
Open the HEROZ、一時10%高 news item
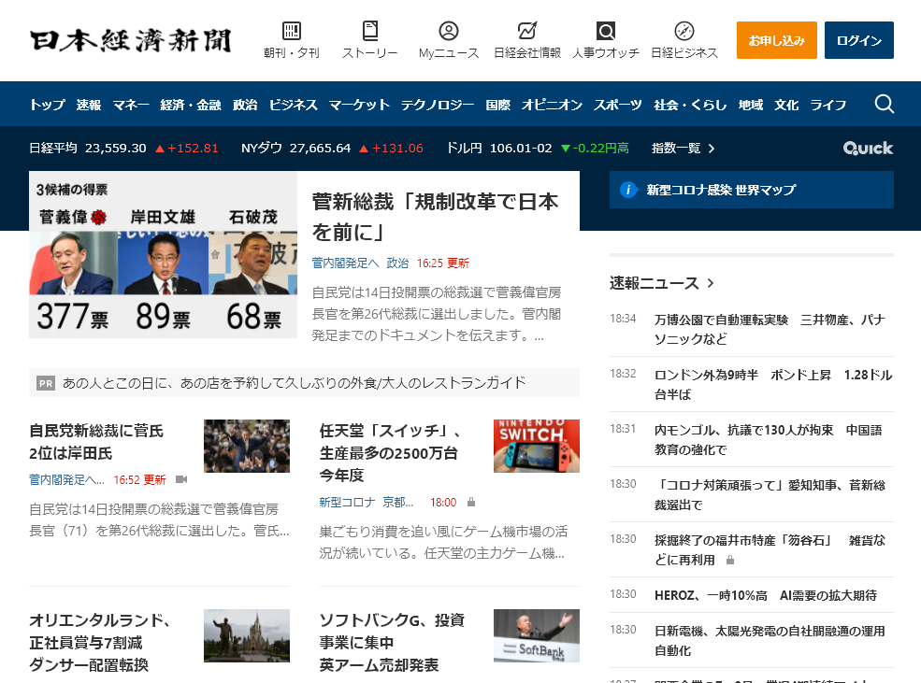pos(766,595)
